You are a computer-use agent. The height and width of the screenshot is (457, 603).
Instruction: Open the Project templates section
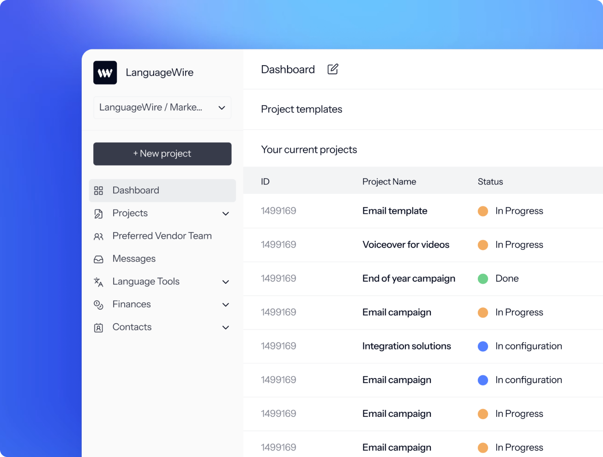pos(301,109)
